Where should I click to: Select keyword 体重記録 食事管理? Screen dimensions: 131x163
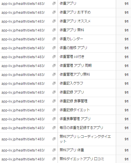(73, 101)
